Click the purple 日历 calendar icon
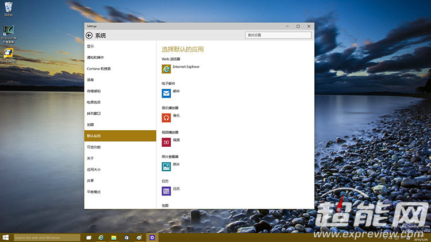 166,191
